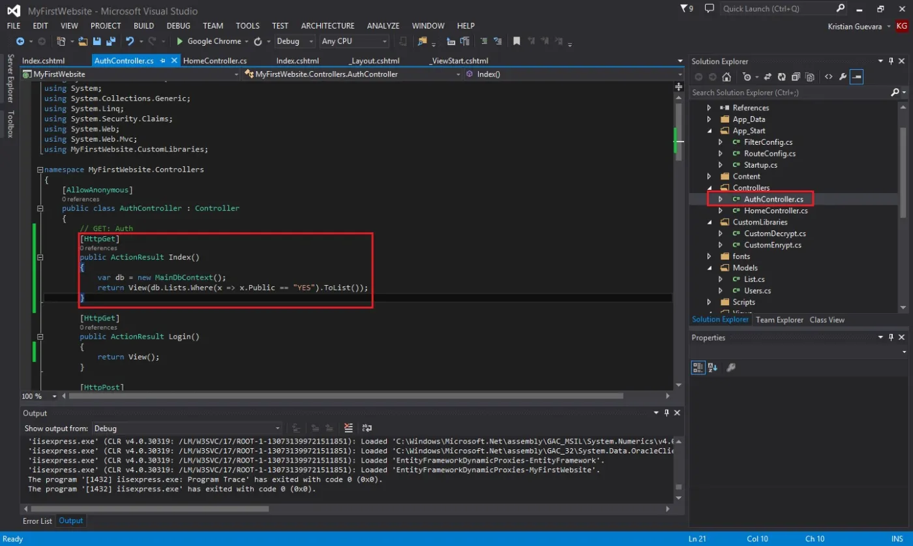
Task: Clear all output in Output panel
Action: coord(348,428)
